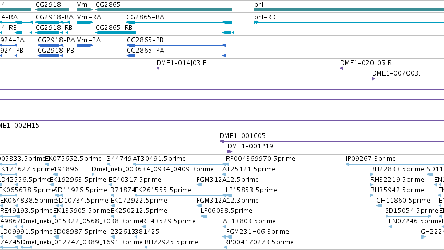Select the CG2865 gene span
Image resolution: width=444 pixels, height=250 pixels.
click(164, 10)
